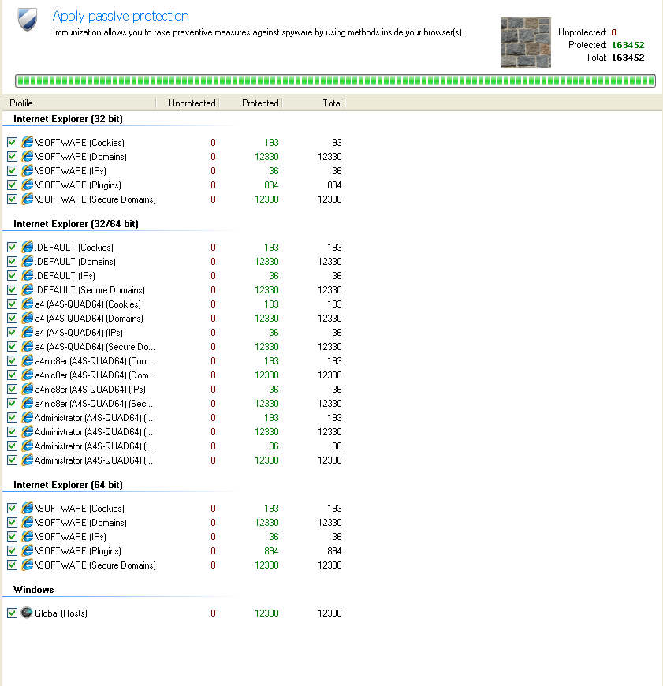Sort by the Unprotected column header
Screen dimensions: 663x686
coord(188,103)
